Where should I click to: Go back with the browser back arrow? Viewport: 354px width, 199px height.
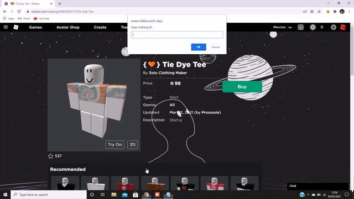coord(5,11)
